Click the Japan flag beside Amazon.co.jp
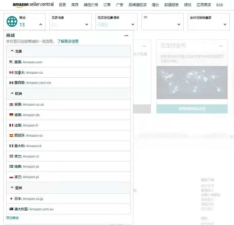 tap(11, 199)
